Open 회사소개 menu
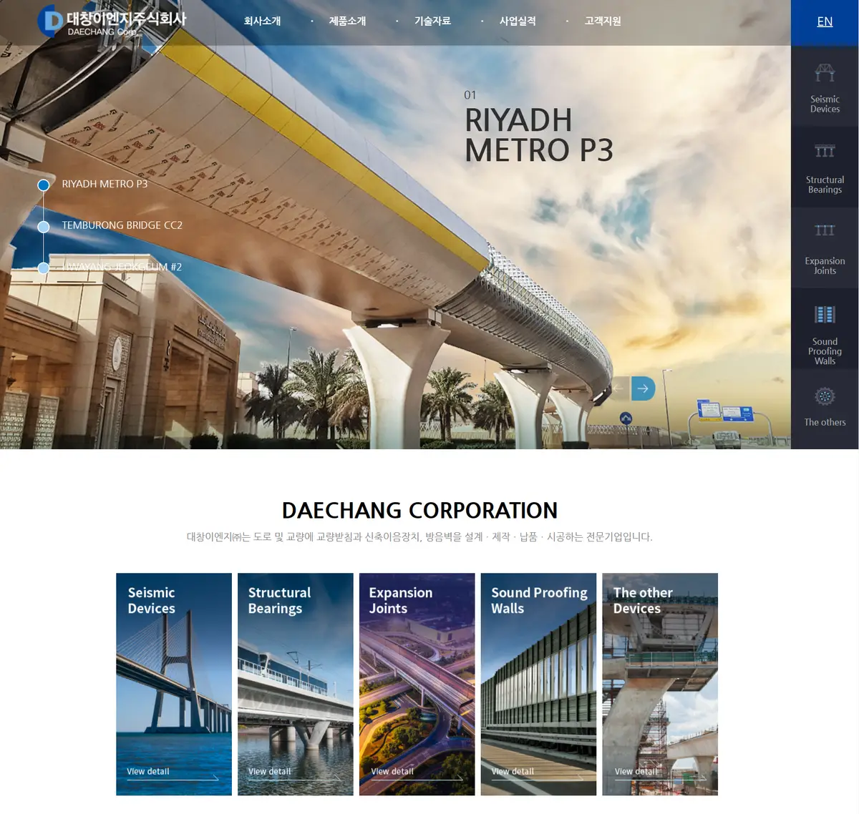This screenshot has height=814, width=859. pos(262,21)
